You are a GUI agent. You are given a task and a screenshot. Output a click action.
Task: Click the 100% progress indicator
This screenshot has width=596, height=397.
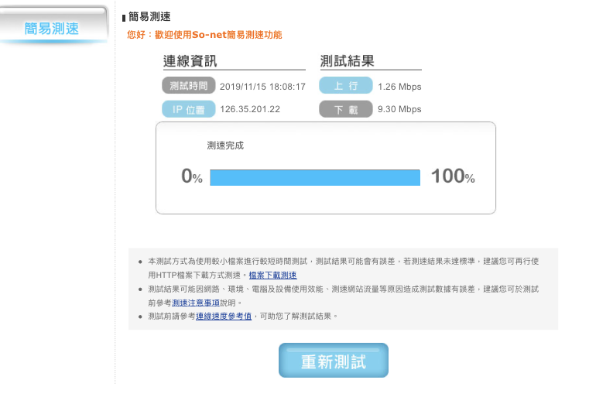point(453,176)
